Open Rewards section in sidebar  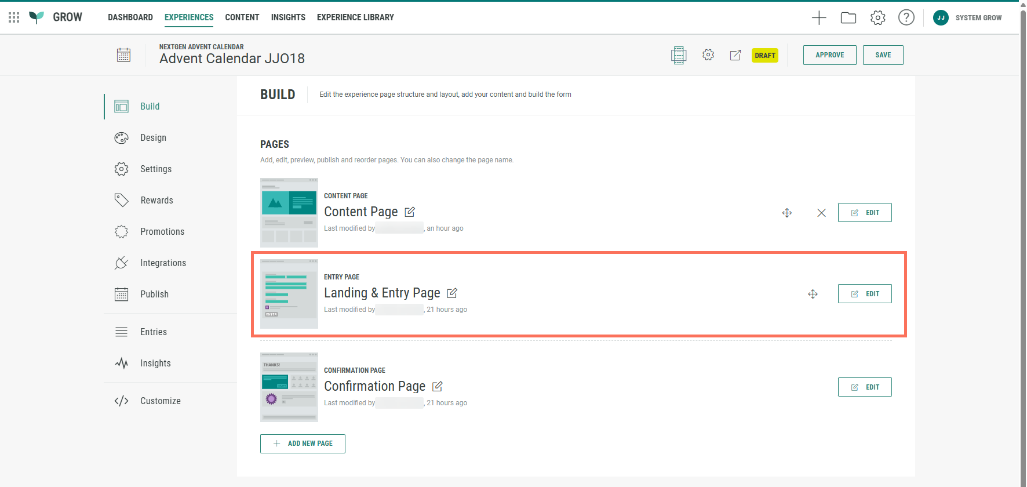point(156,201)
